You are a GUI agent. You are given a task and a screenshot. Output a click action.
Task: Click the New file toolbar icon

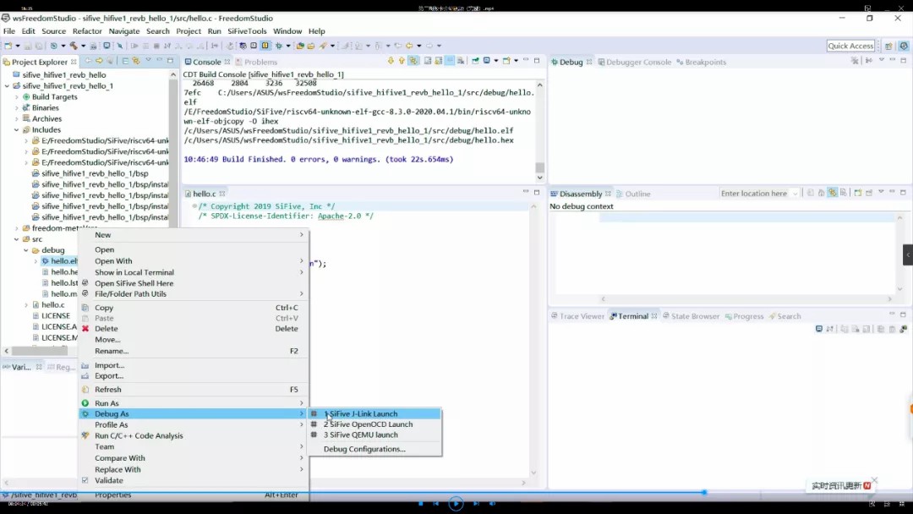tap(8, 46)
